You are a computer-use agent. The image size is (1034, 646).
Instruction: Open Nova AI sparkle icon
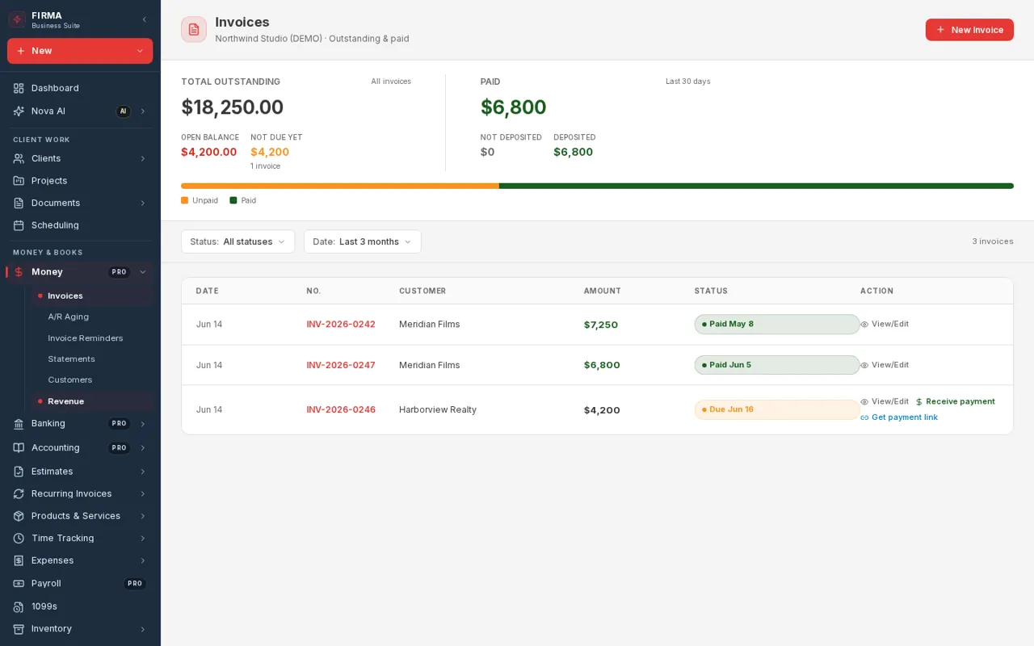[x=19, y=111]
